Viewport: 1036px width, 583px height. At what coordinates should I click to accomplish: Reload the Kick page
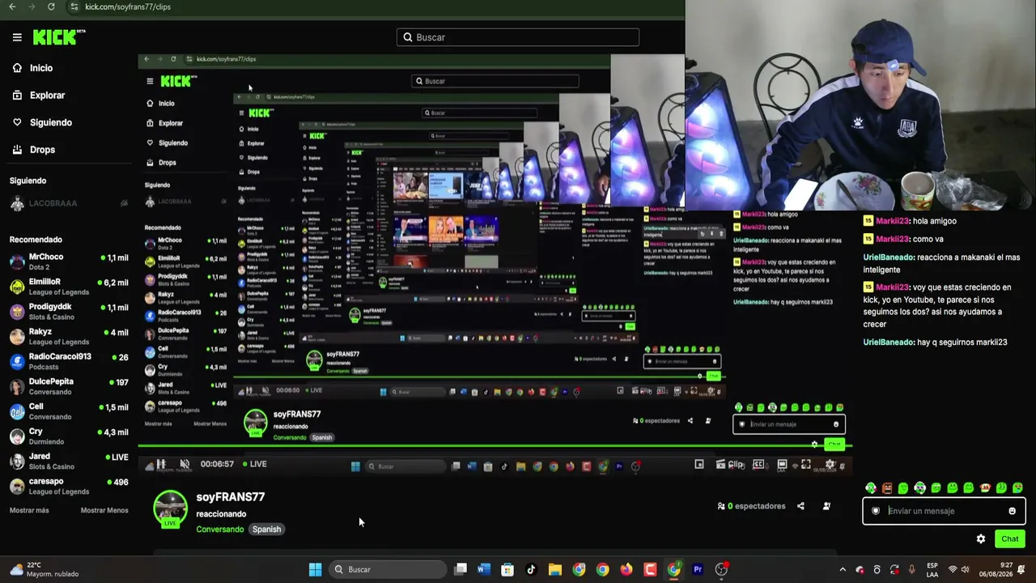[51, 6]
